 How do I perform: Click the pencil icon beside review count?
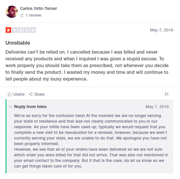tap(22, 15)
